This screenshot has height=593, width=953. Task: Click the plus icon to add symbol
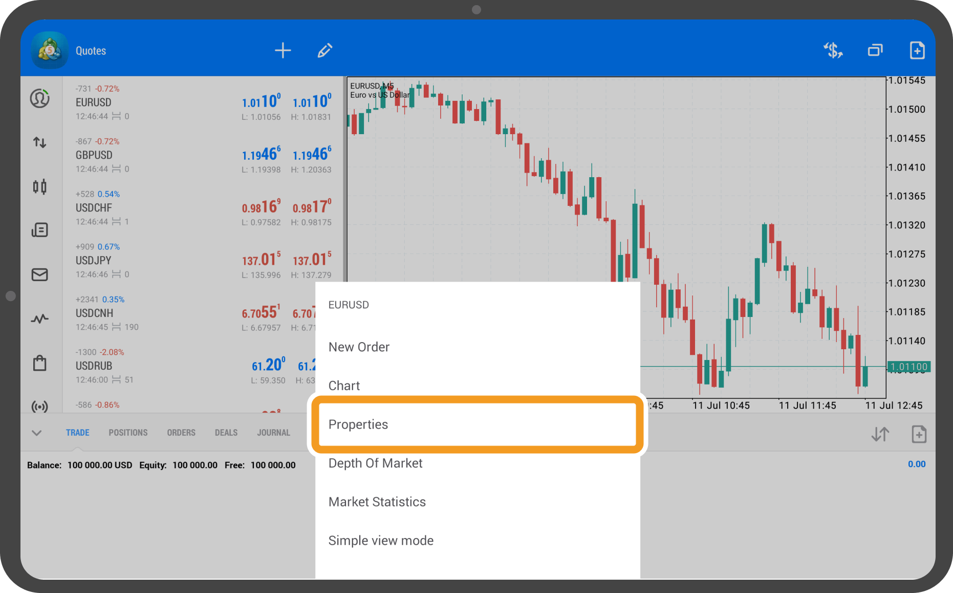tap(283, 51)
